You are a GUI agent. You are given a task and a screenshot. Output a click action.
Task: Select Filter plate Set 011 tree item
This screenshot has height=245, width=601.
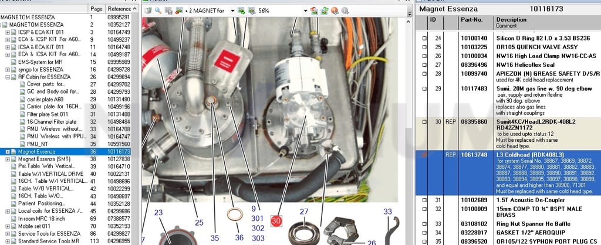coord(48,114)
